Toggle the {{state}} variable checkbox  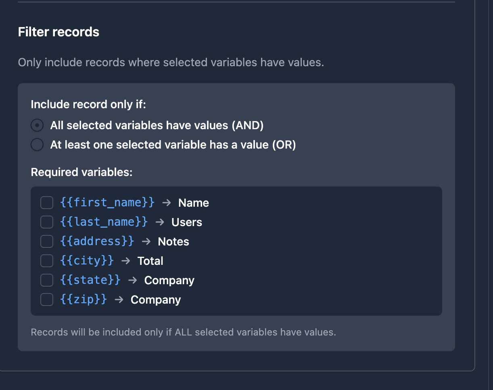(47, 280)
